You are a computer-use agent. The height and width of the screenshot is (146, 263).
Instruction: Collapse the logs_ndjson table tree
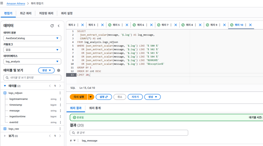click(5, 93)
